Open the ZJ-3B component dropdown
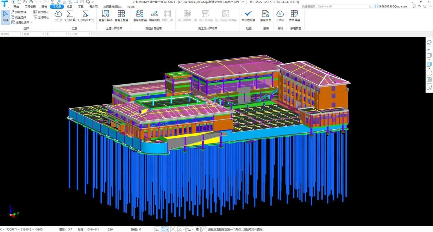 pos(89,34)
